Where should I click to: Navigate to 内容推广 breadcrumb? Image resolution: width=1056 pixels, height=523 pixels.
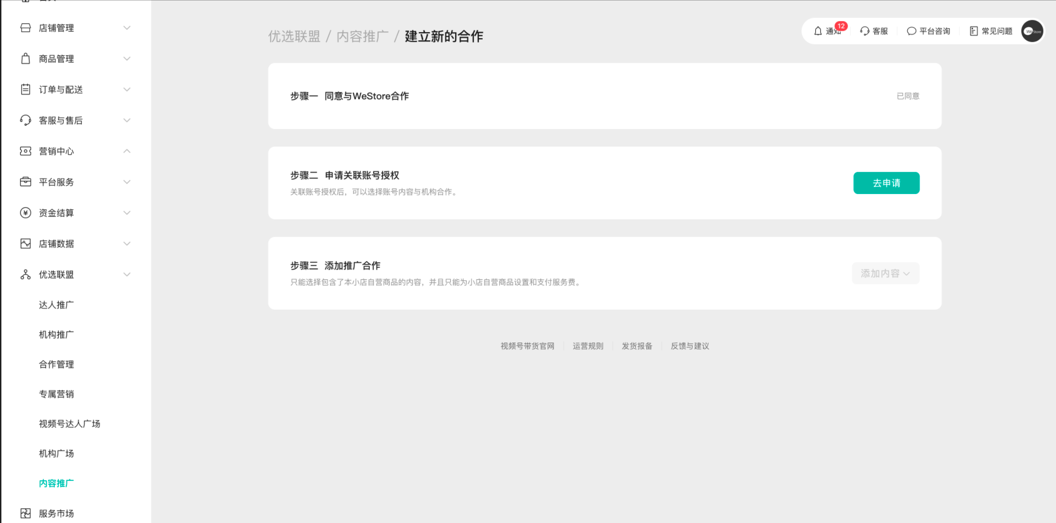pyautogui.click(x=362, y=36)
